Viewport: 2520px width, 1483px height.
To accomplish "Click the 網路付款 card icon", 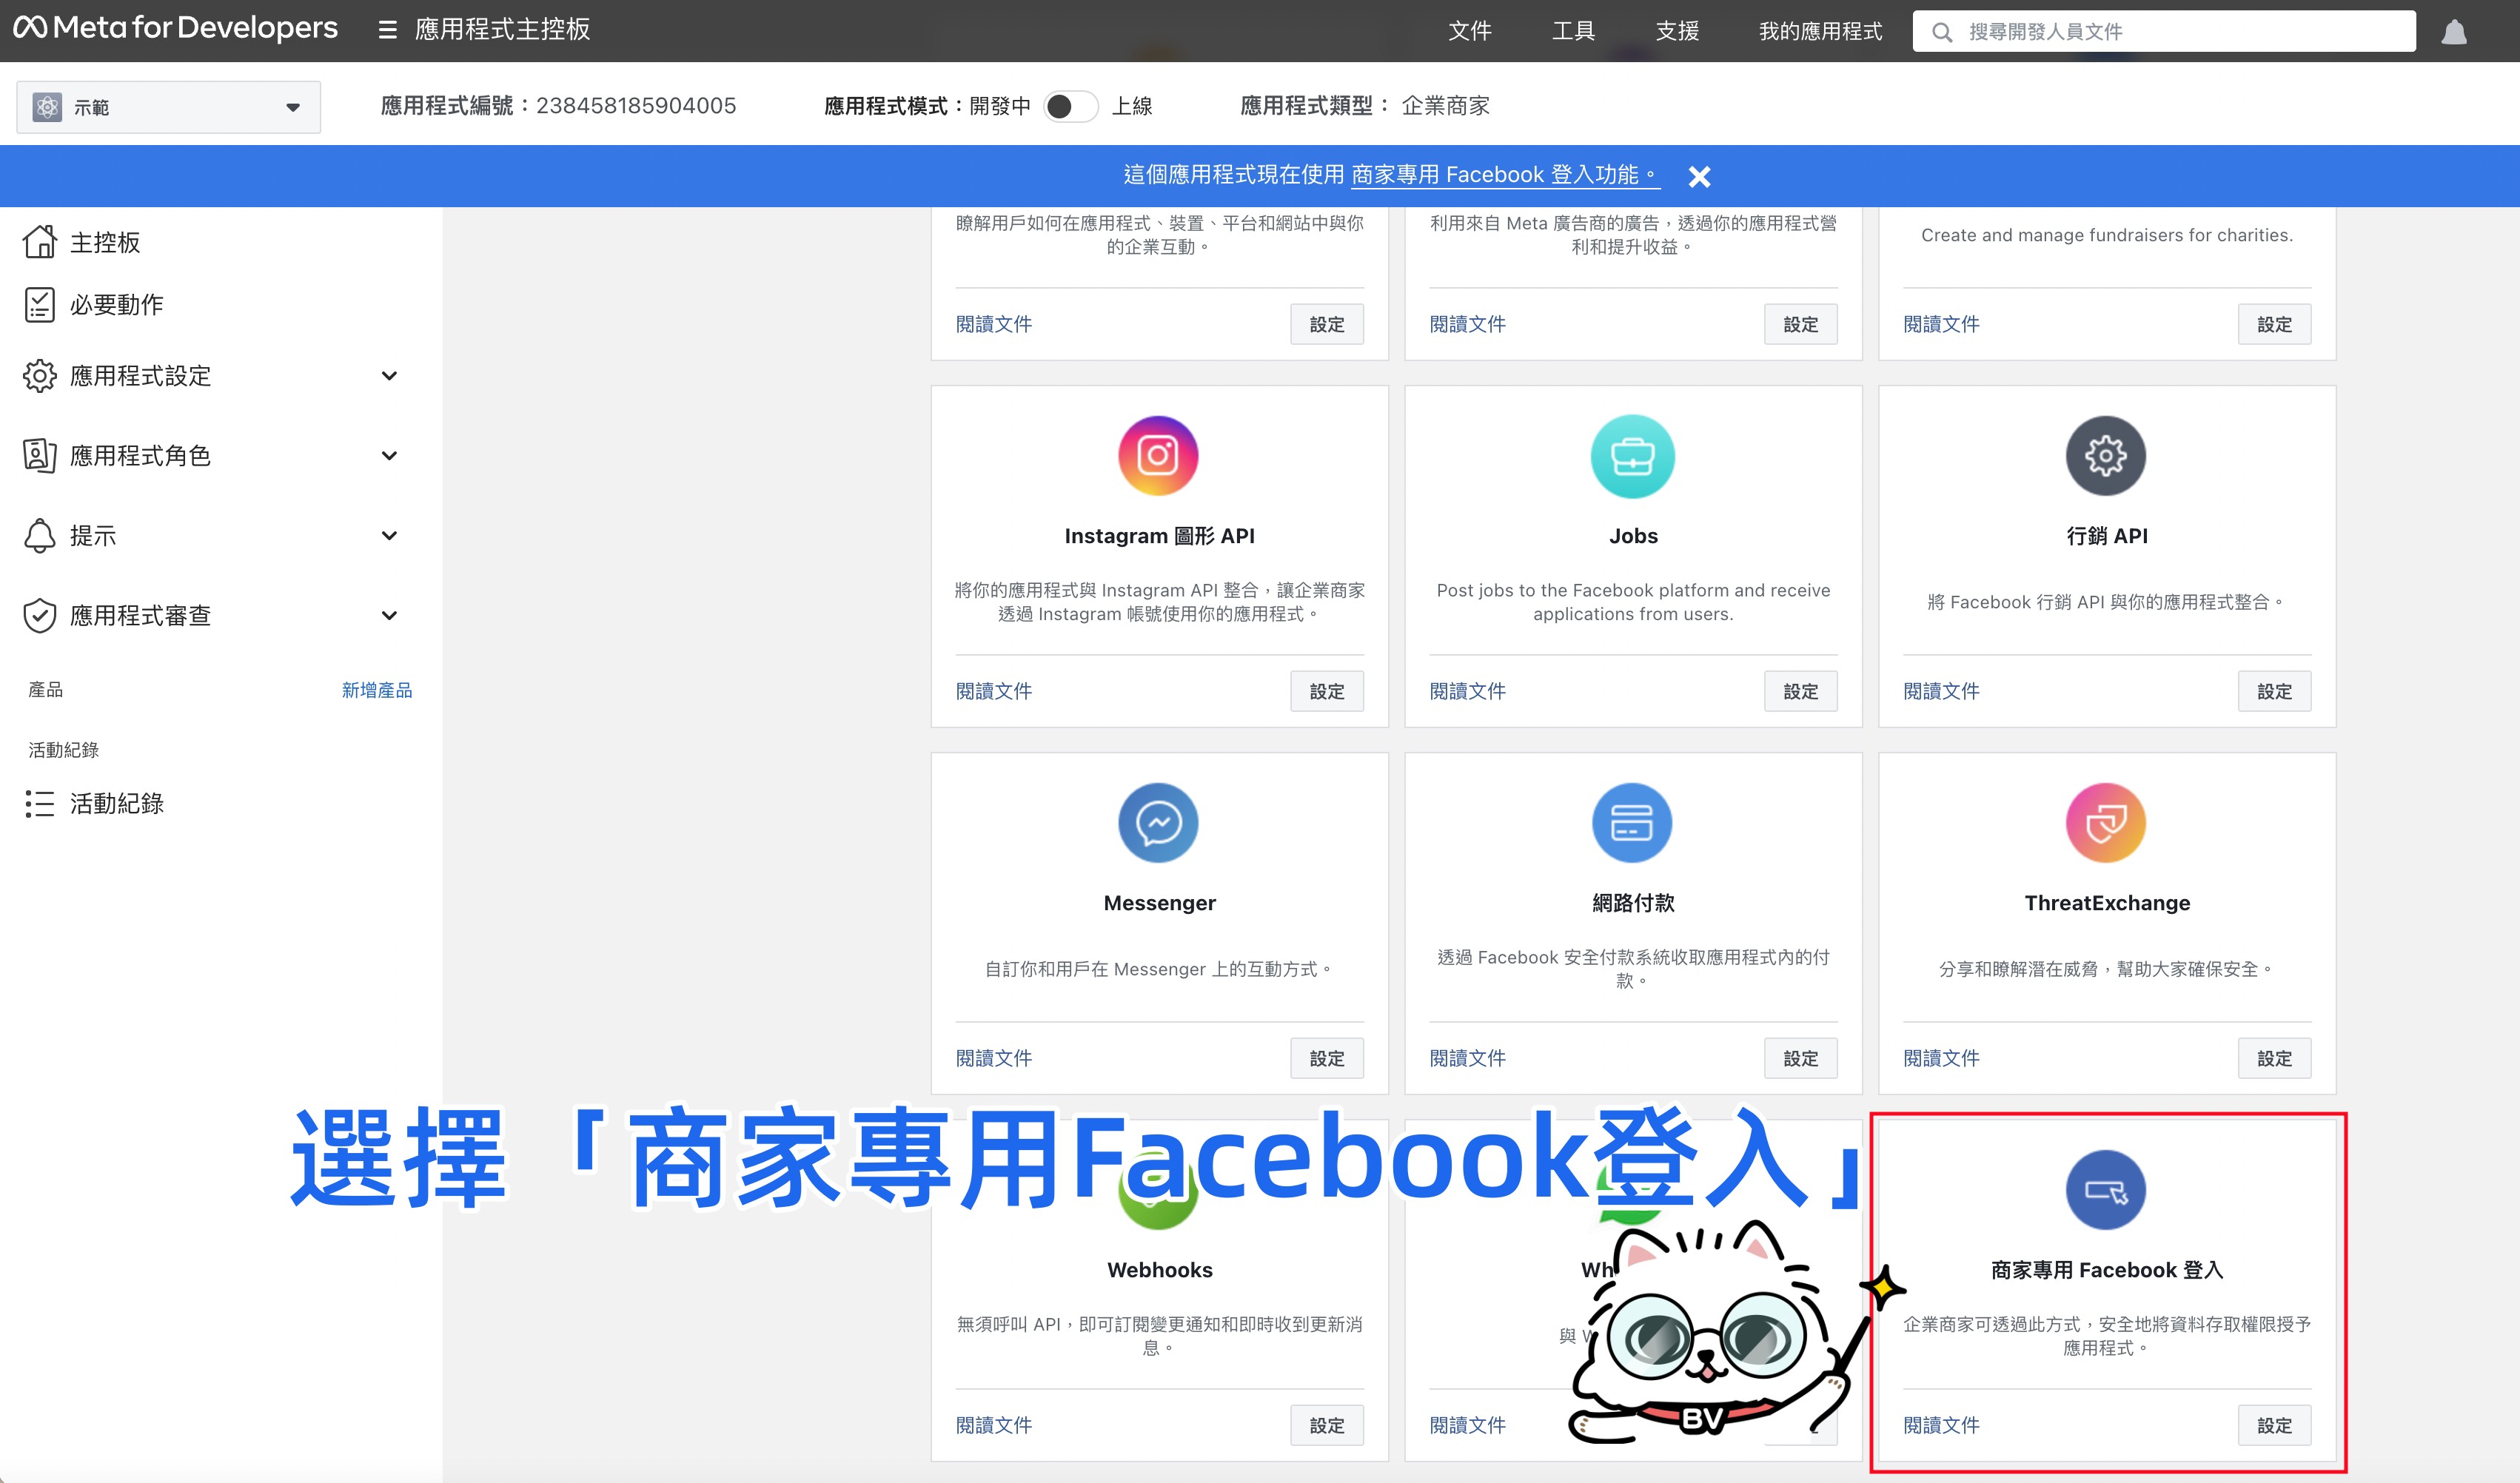I will [x=1633, y=822].
